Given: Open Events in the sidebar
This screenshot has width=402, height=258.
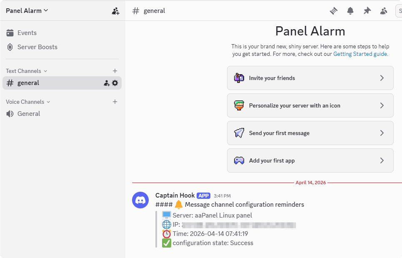Looking at the screenshot, I should coord(27,33).
